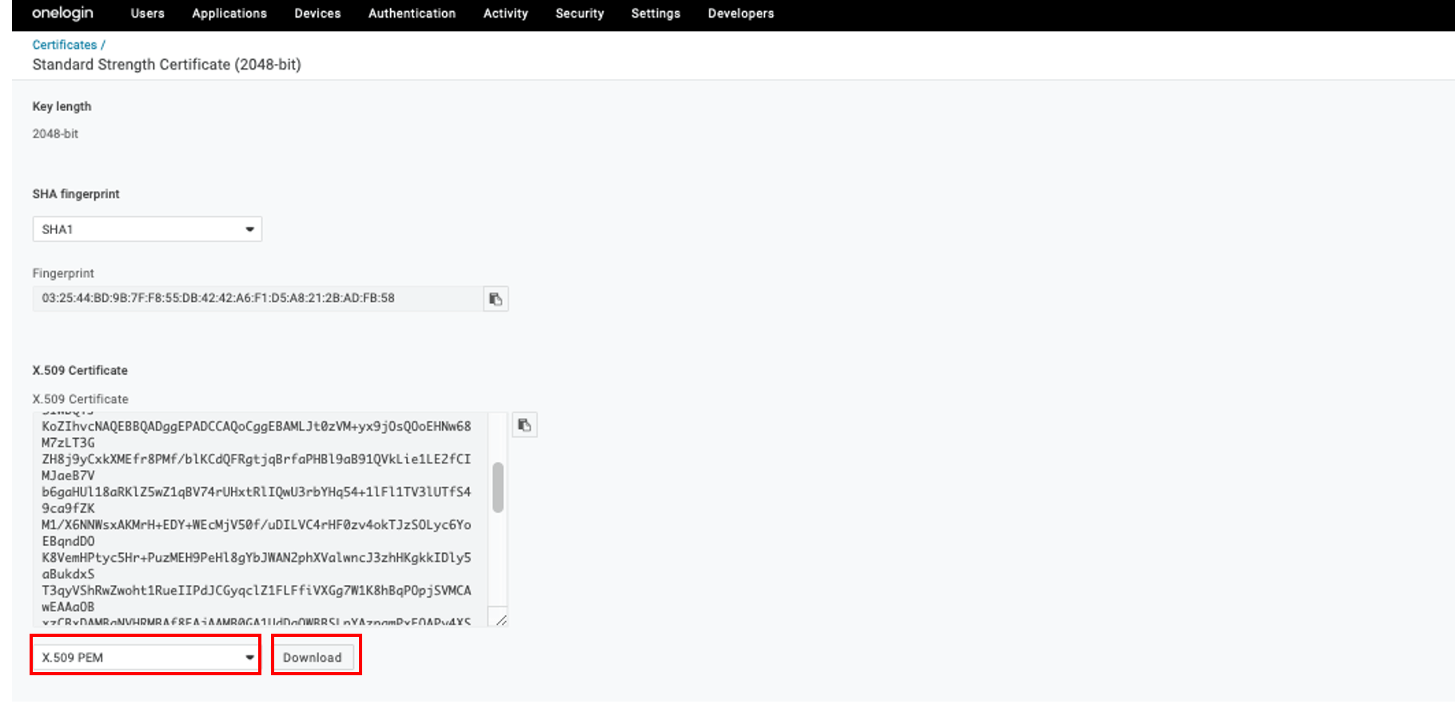Open the Developers menu
1455x708 pixels.
[x=740, y=14]
